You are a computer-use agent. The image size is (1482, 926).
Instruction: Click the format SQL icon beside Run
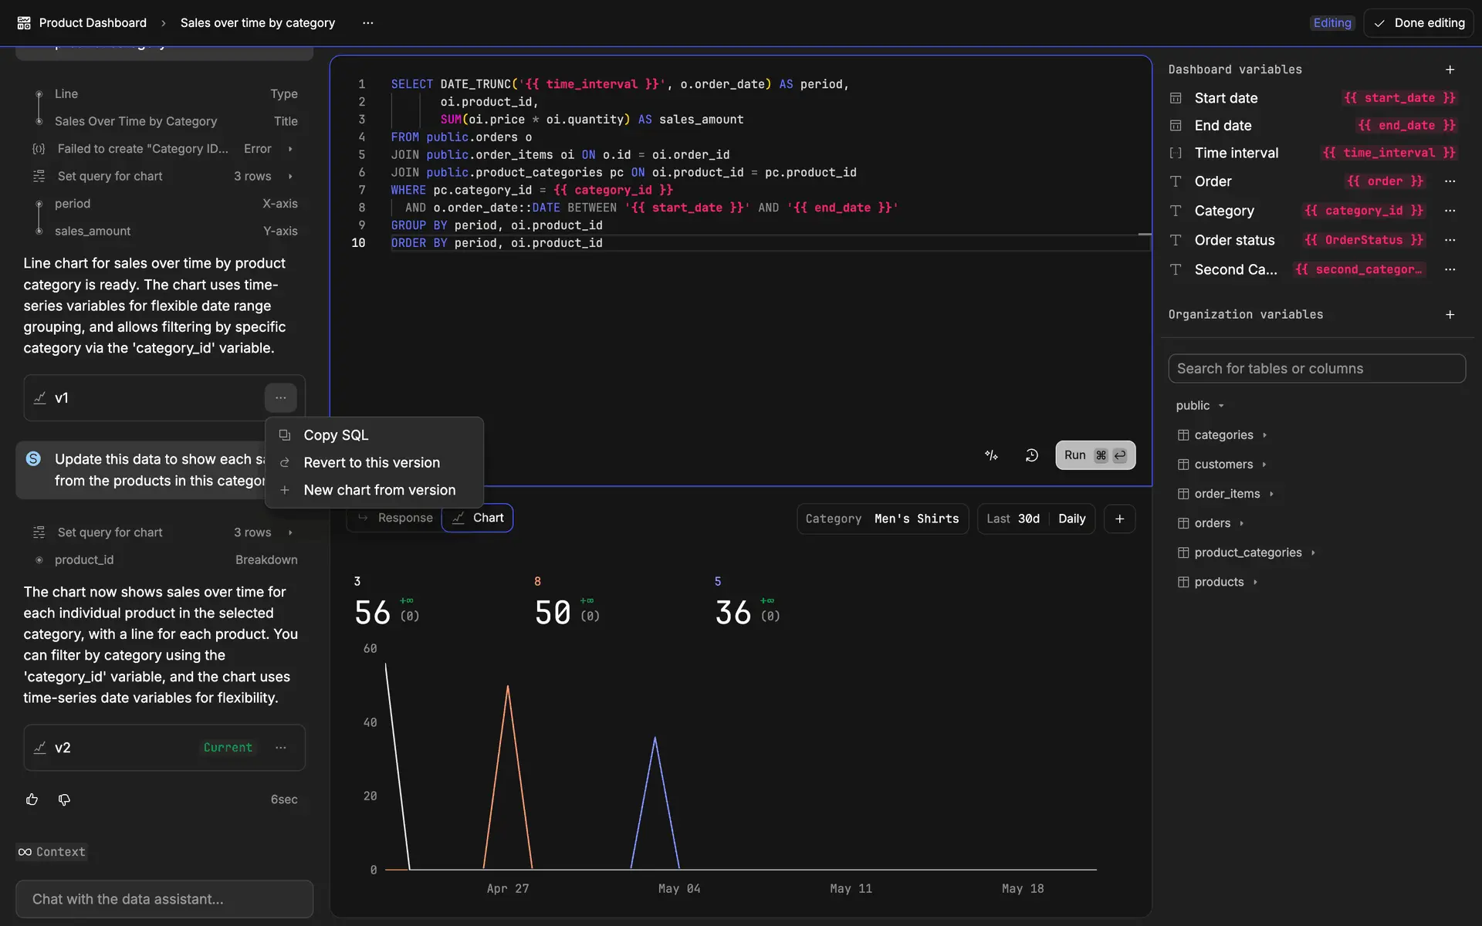991,455
